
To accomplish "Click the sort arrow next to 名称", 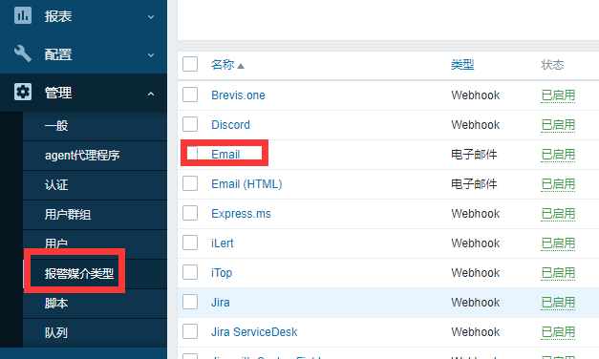I will pyautogui.click(x=241, y=66).
